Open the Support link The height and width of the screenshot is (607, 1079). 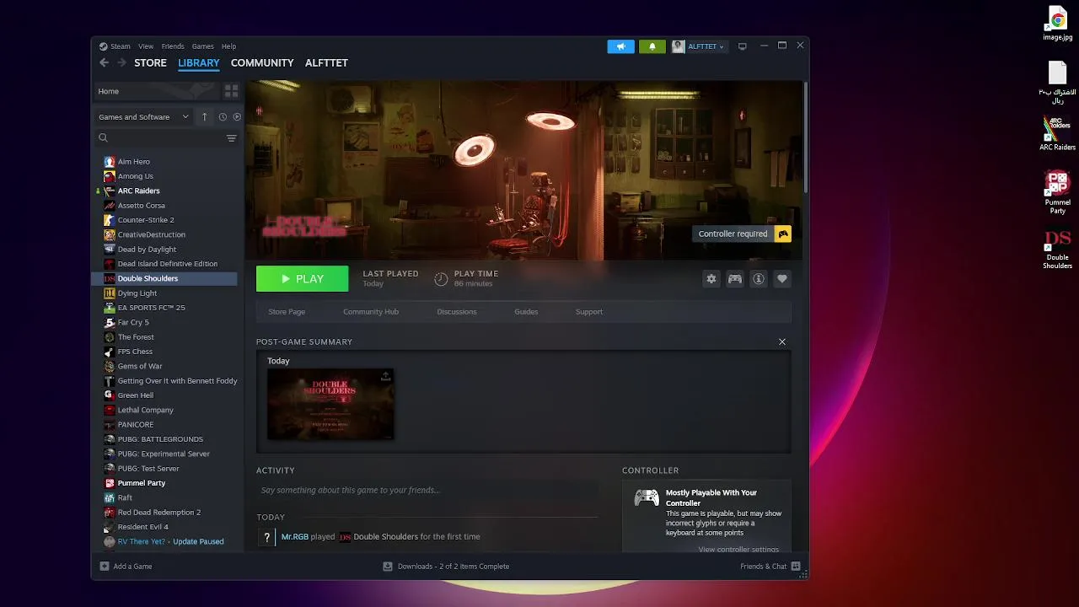coord(589,312)
